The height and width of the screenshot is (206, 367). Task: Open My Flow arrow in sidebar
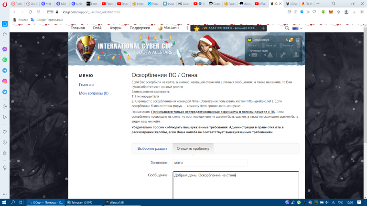click(x=5, y=117)
